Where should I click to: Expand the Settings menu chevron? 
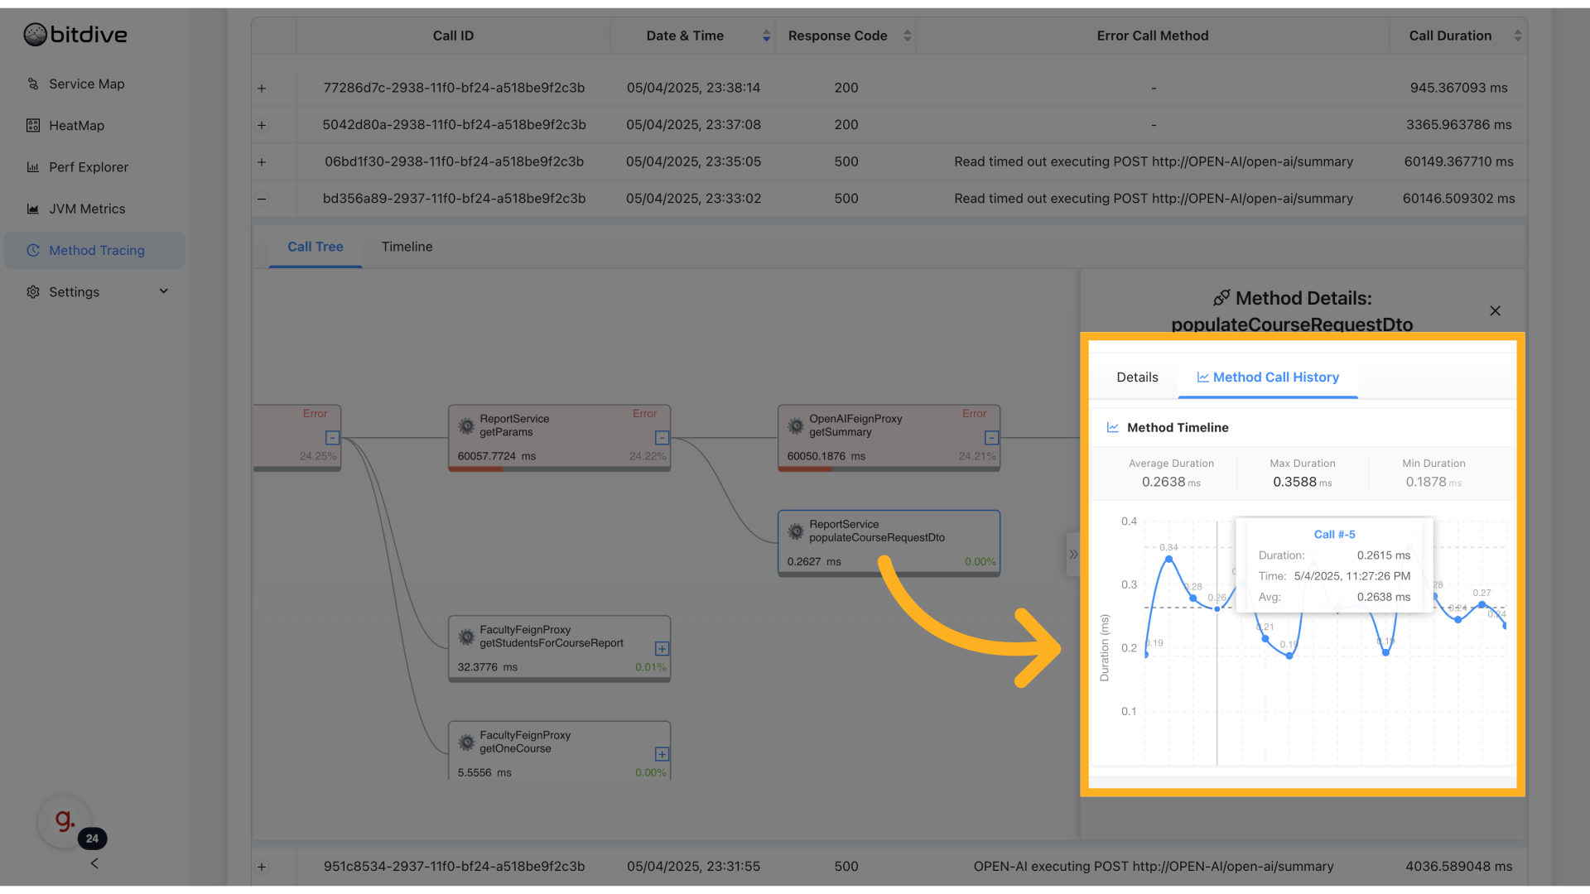click(163, 291)
